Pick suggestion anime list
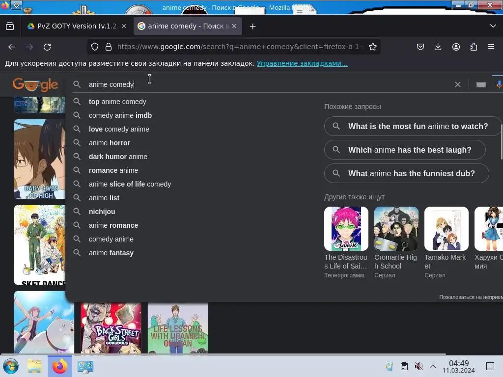The image size is (503, 377). 104,198
